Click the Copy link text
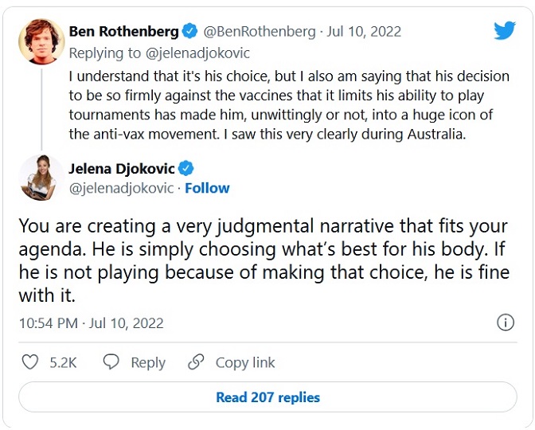 click(x=245, y=362)
